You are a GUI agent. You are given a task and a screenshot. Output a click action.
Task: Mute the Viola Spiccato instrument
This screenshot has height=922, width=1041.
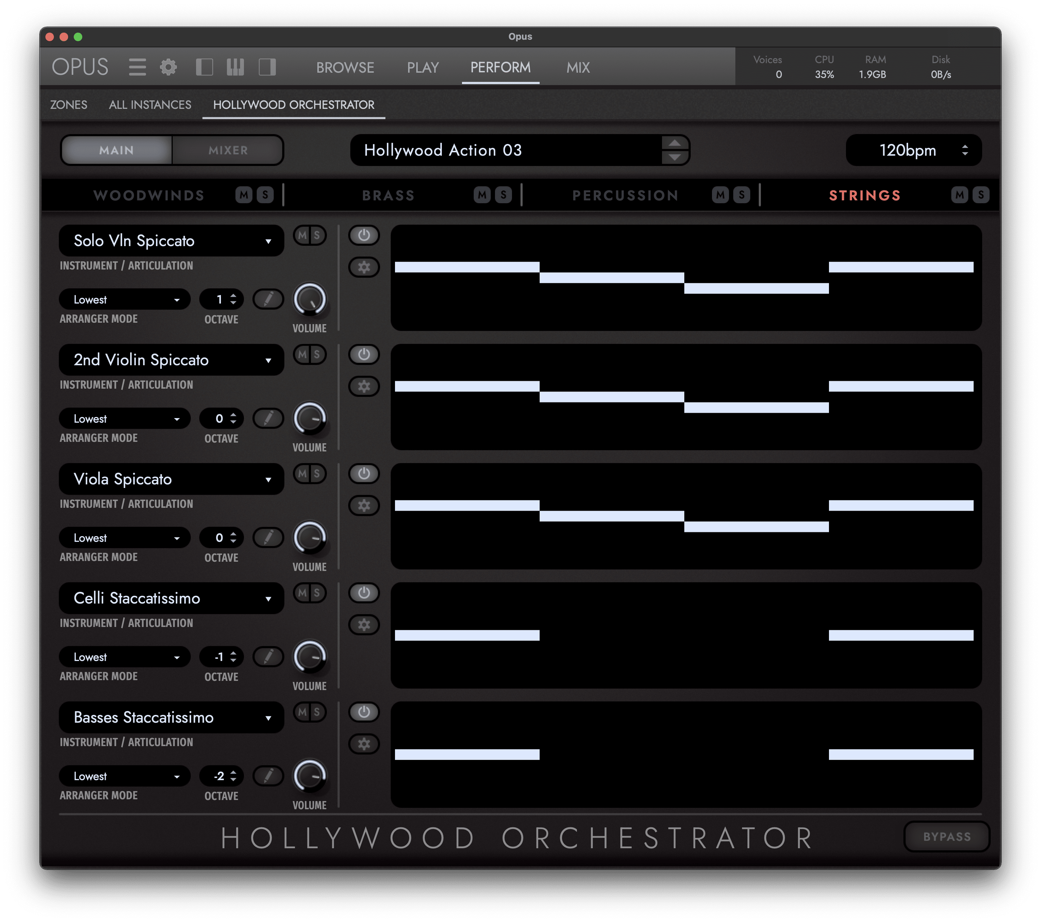point(302,474)
